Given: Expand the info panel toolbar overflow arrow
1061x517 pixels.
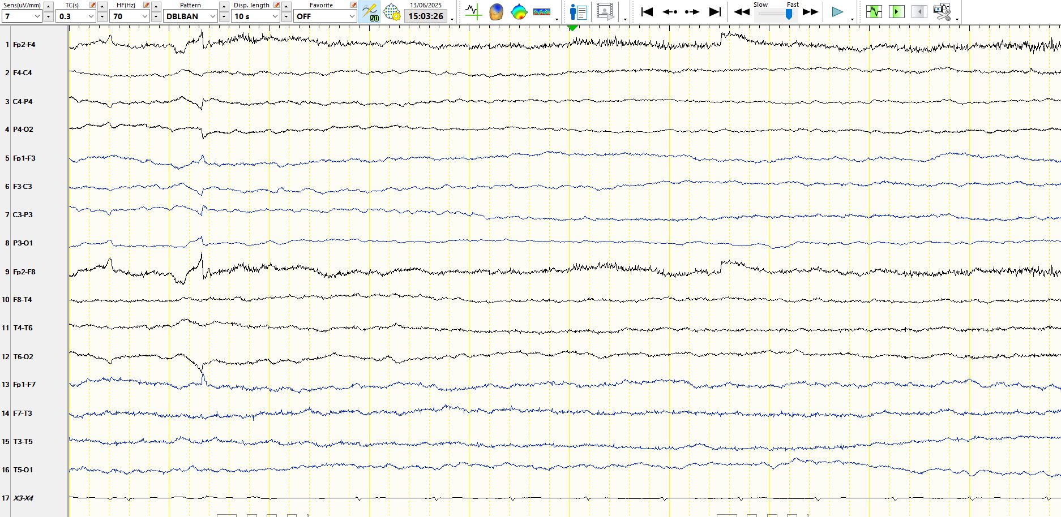Looking at the screenshot, I should tap(625, 19).
